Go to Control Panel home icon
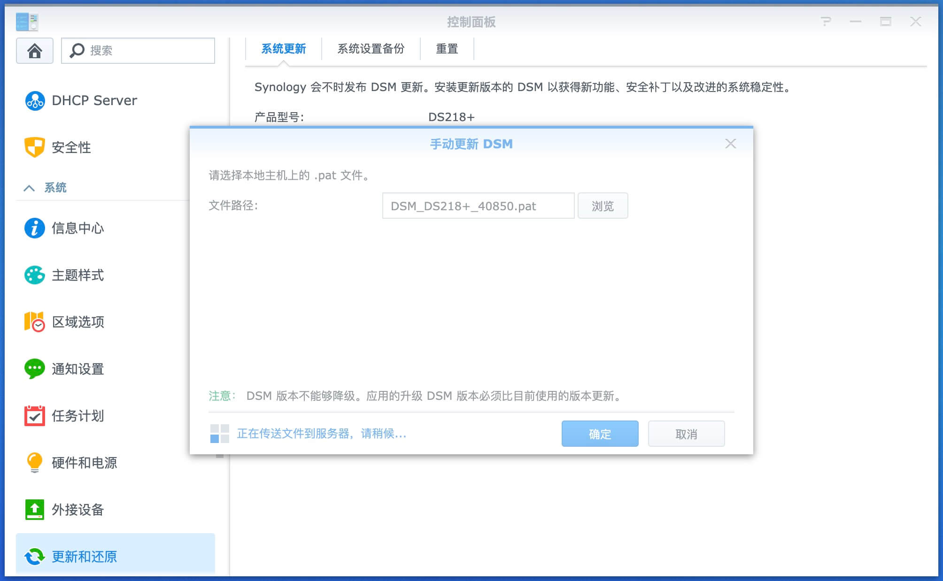 point(35,51)
